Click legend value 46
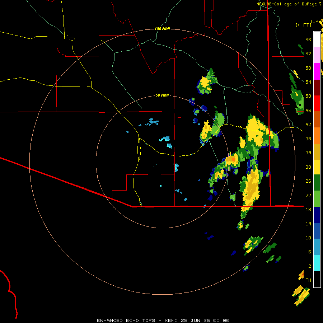Image resolution: width=323 pixels, height=323 pixels. click(x=308, y=111)
